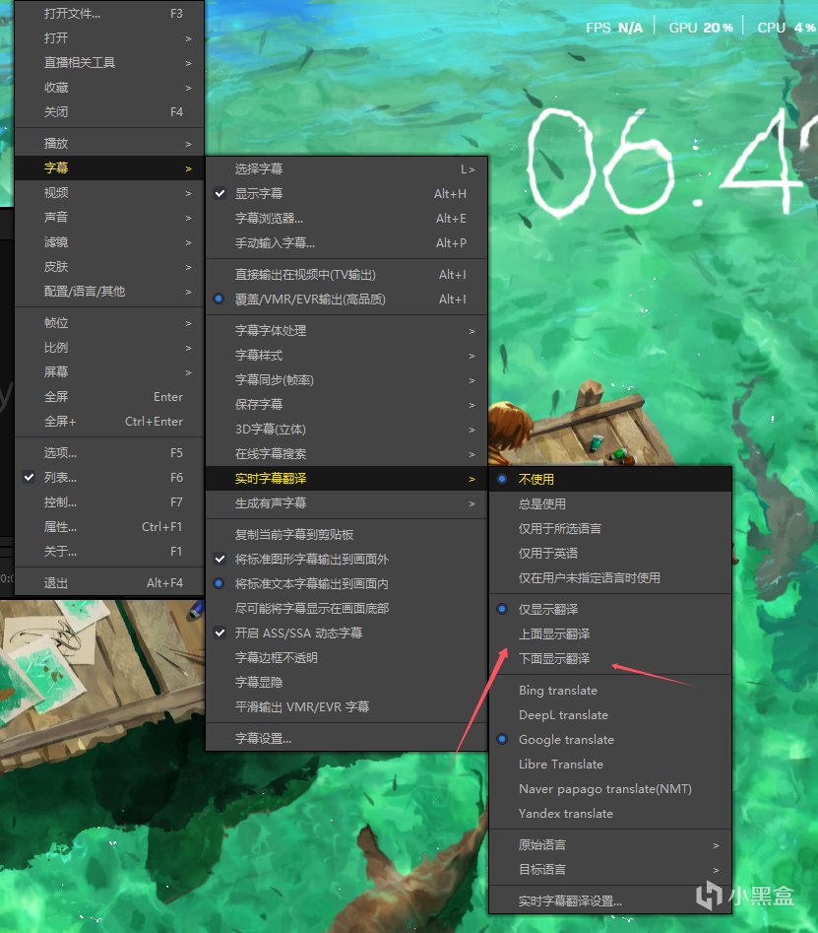
Task: Open 在线字幕搜索 submenu
Action: pos(346,454)
